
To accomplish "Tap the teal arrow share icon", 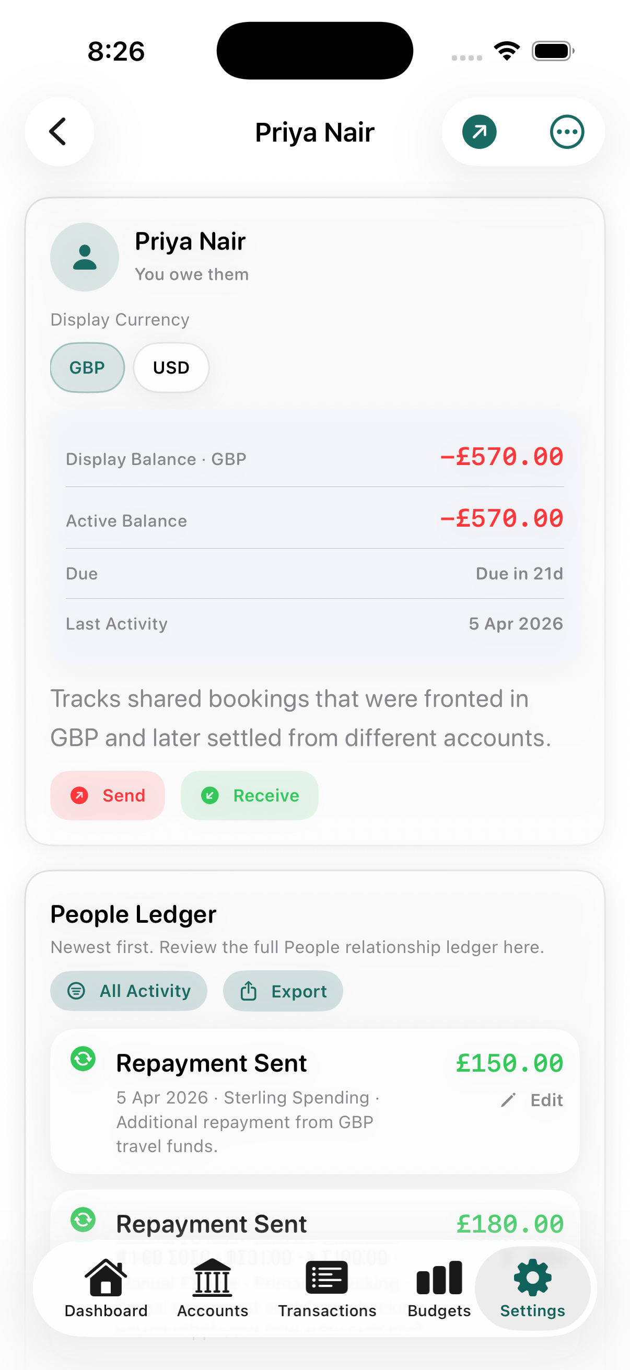I will 479,131.
